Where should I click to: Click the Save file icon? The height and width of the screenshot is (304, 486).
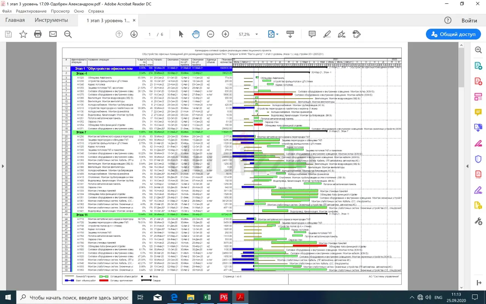(x=8, y=34)
